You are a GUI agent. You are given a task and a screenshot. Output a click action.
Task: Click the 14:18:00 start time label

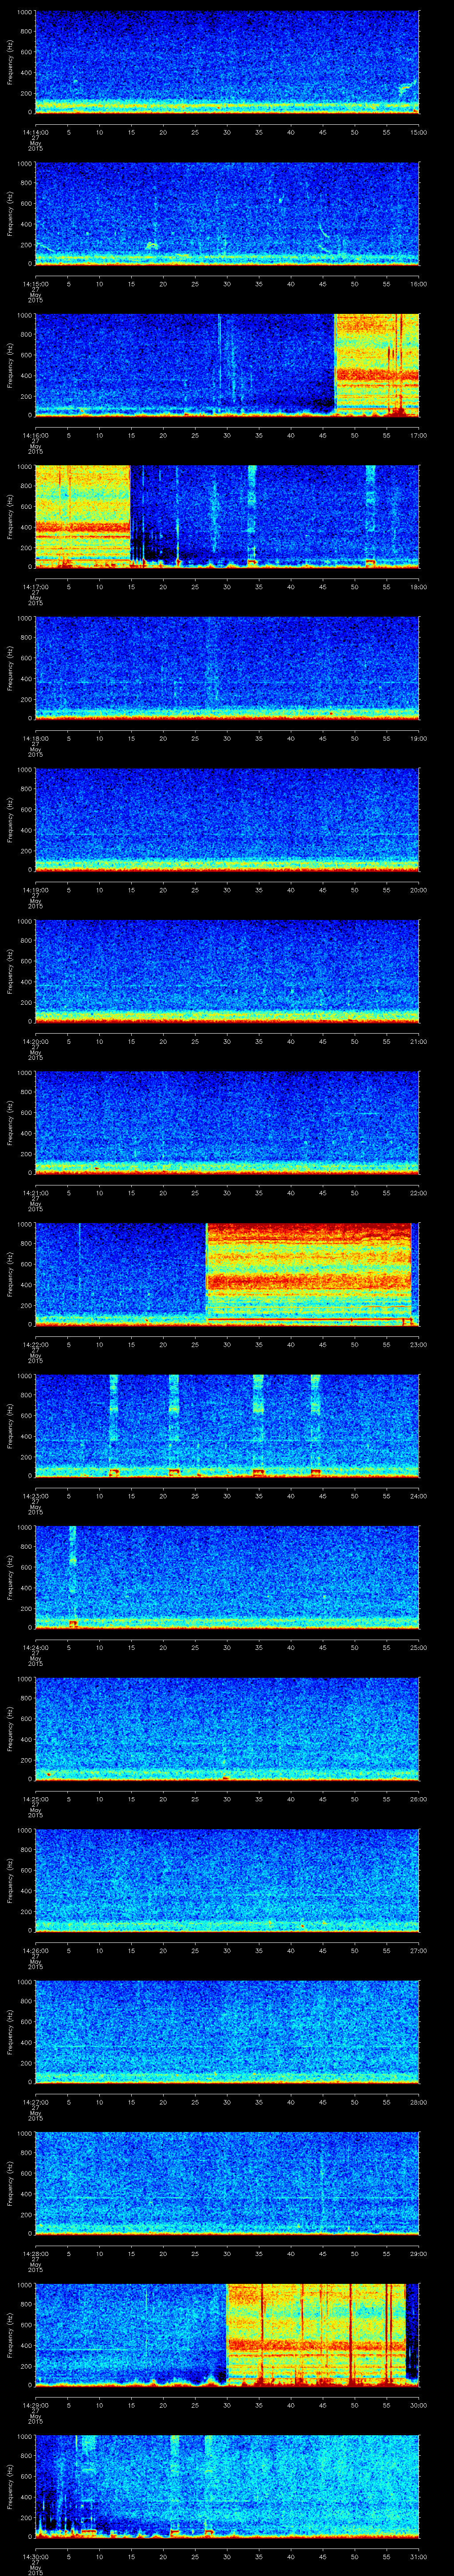click(35, 738)
